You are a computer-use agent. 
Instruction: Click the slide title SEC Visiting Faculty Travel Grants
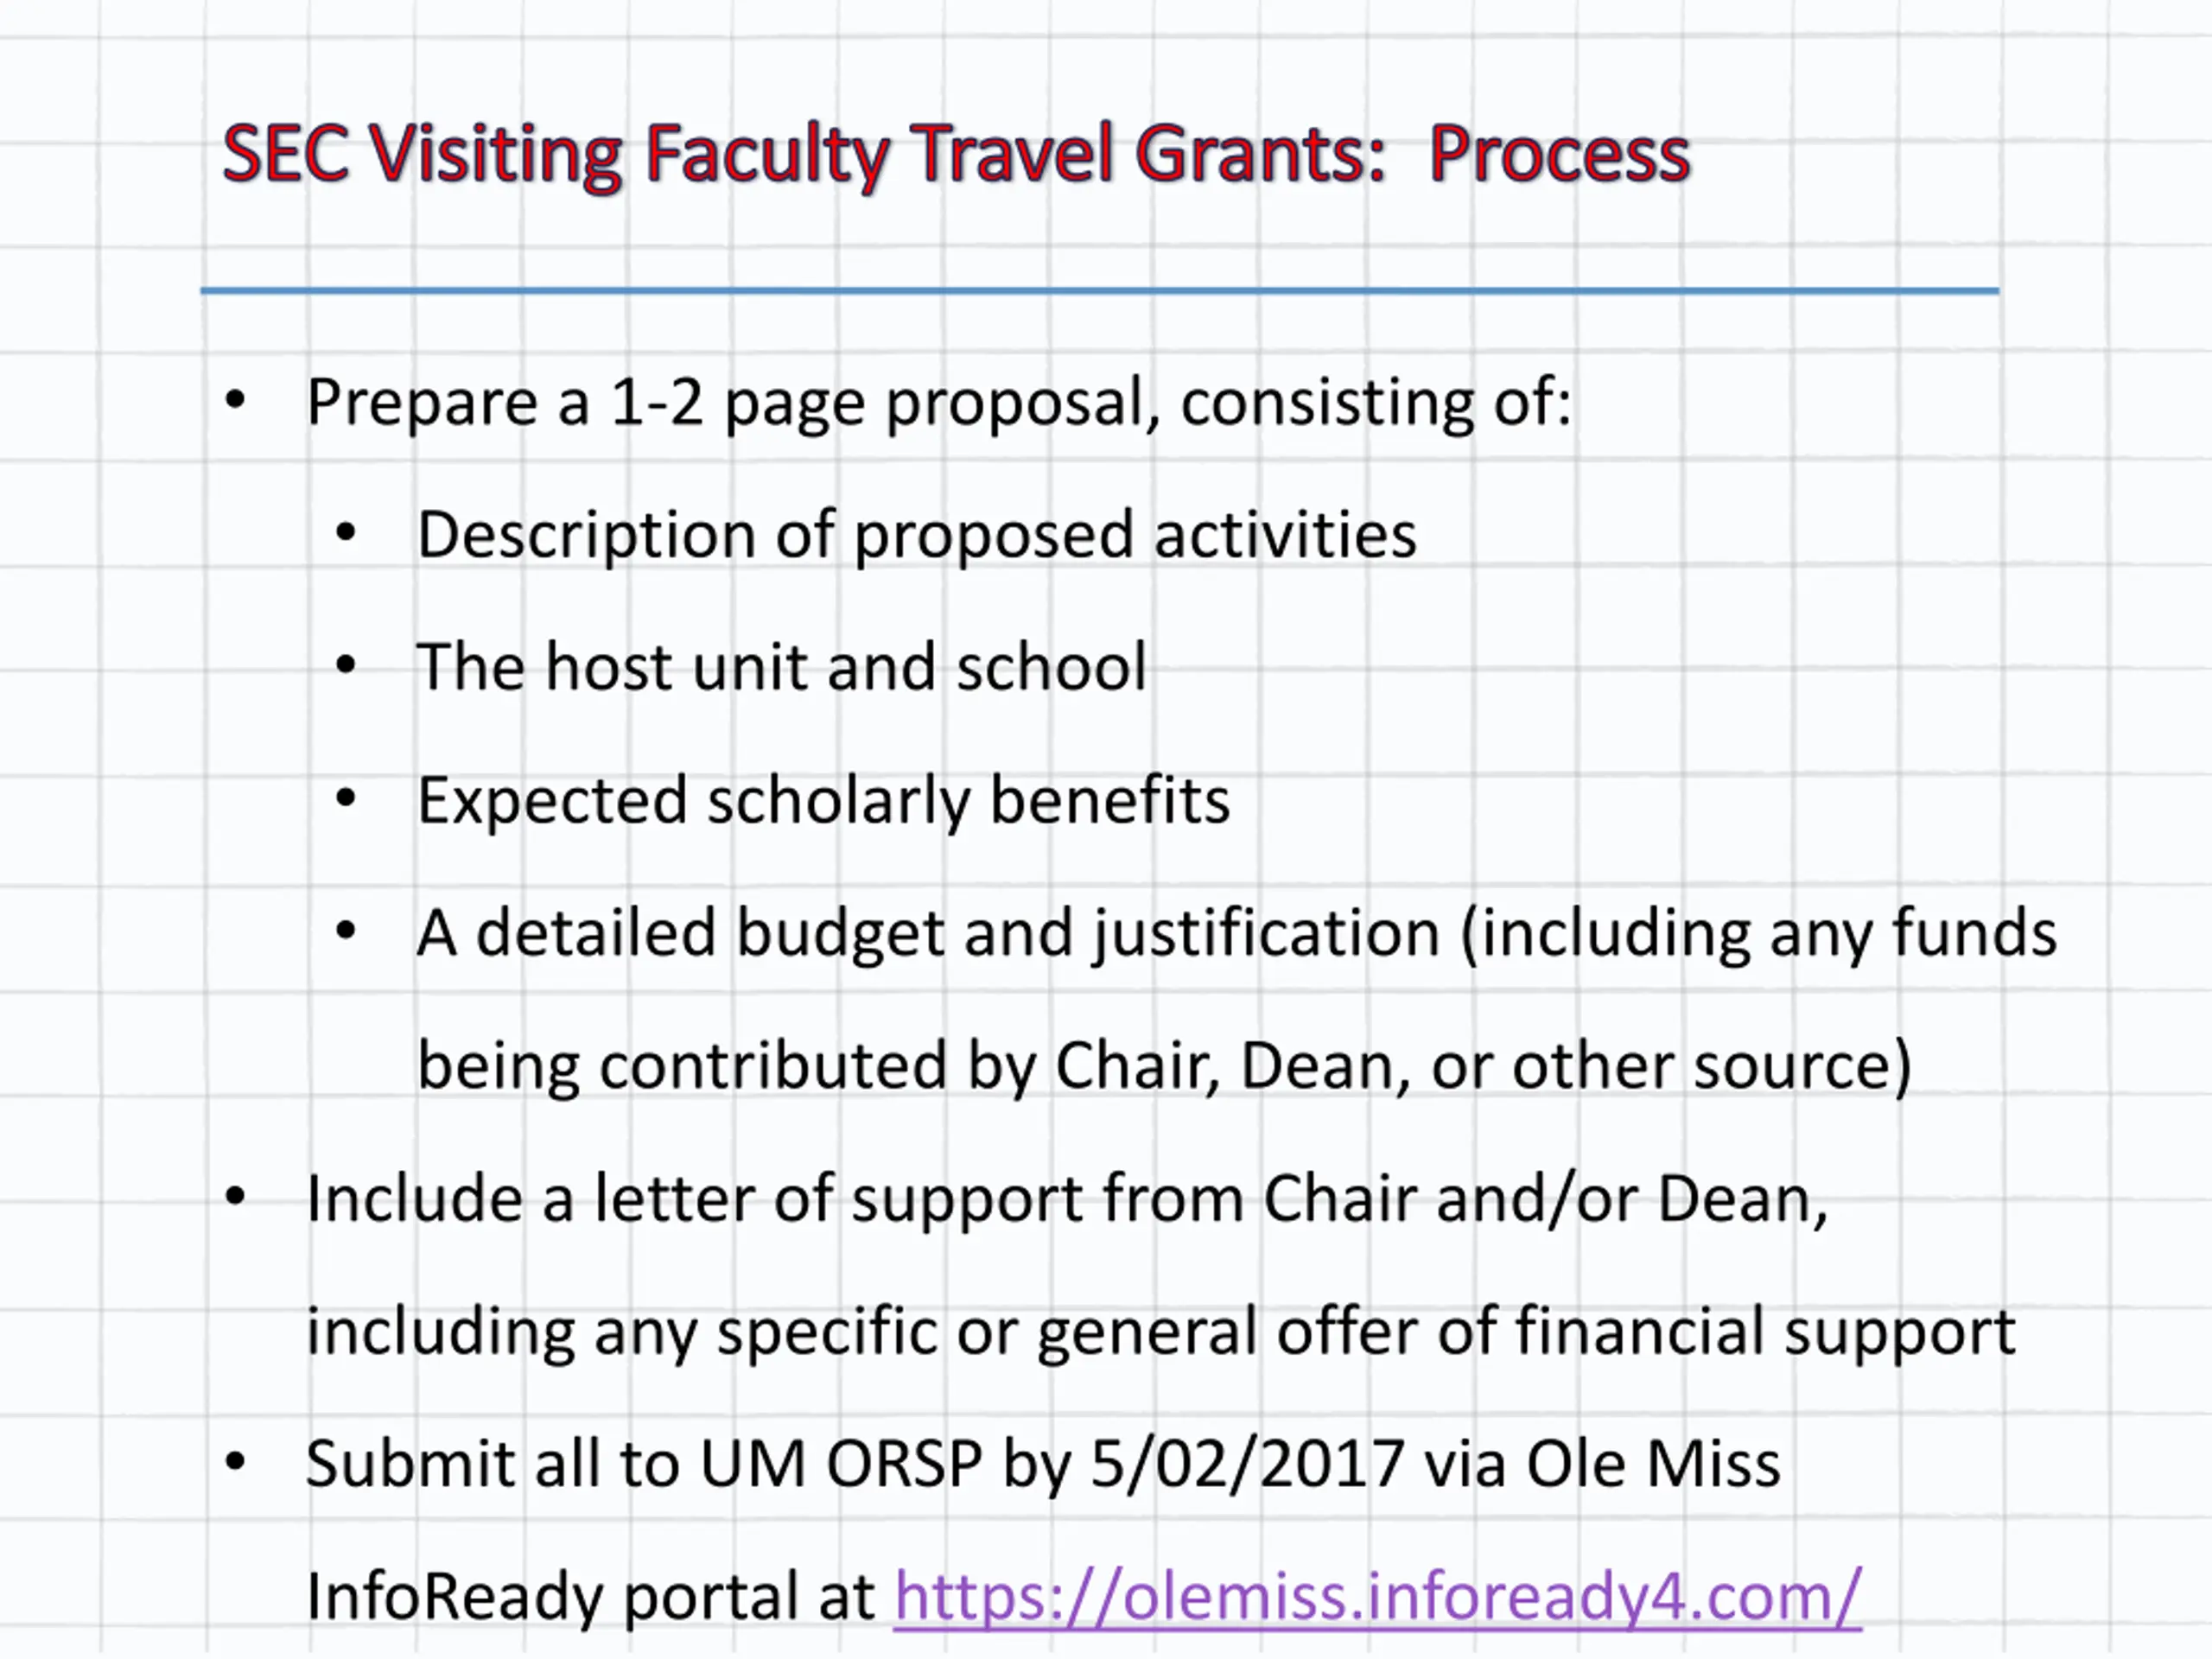pyautogui.click(x=956, y=155)
